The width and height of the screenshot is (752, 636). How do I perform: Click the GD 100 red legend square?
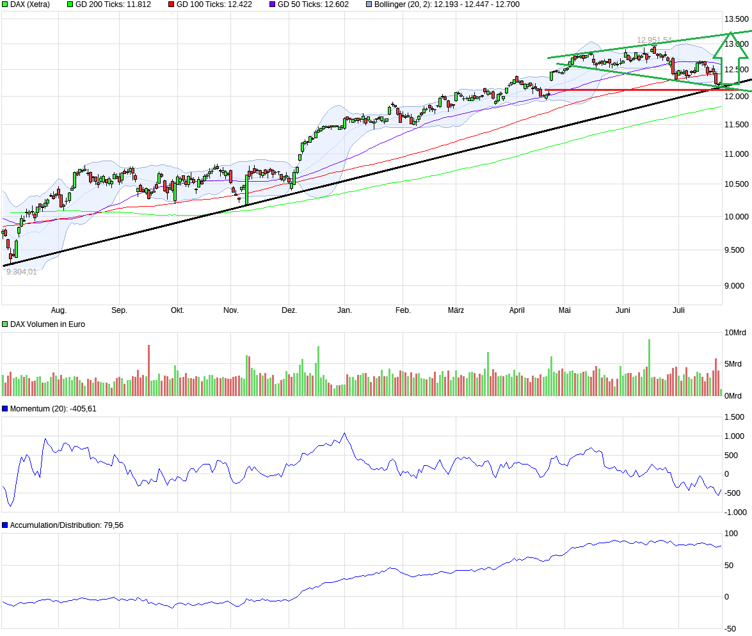[172, 4]
